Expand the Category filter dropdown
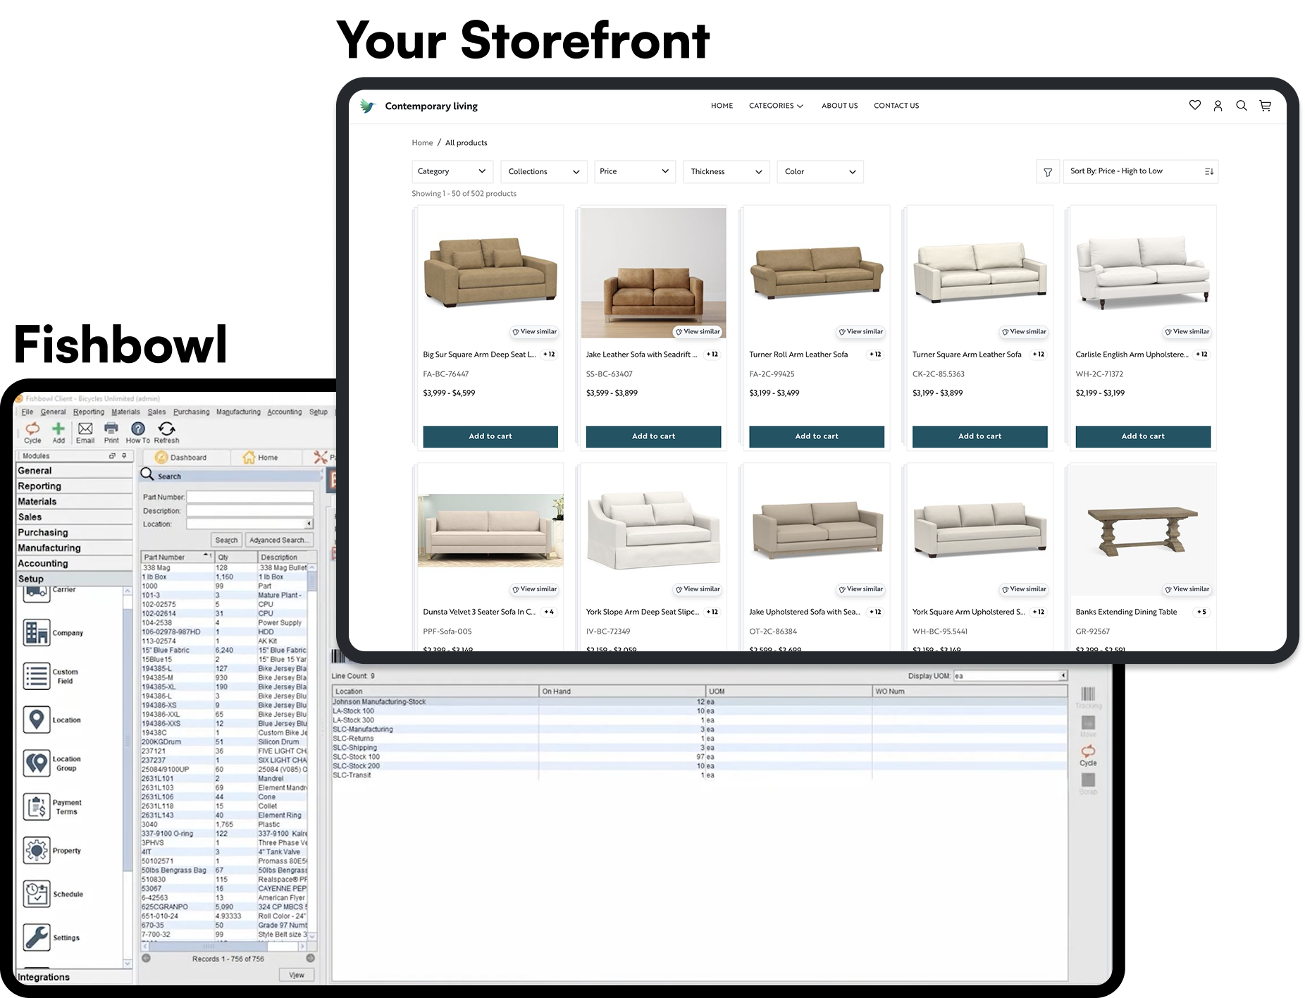This screenshot has width=1305, height=998. (452, 171)
